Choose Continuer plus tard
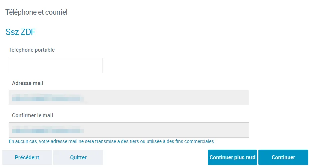The width and height of the screenshot is (311, 167). [232, 157]
